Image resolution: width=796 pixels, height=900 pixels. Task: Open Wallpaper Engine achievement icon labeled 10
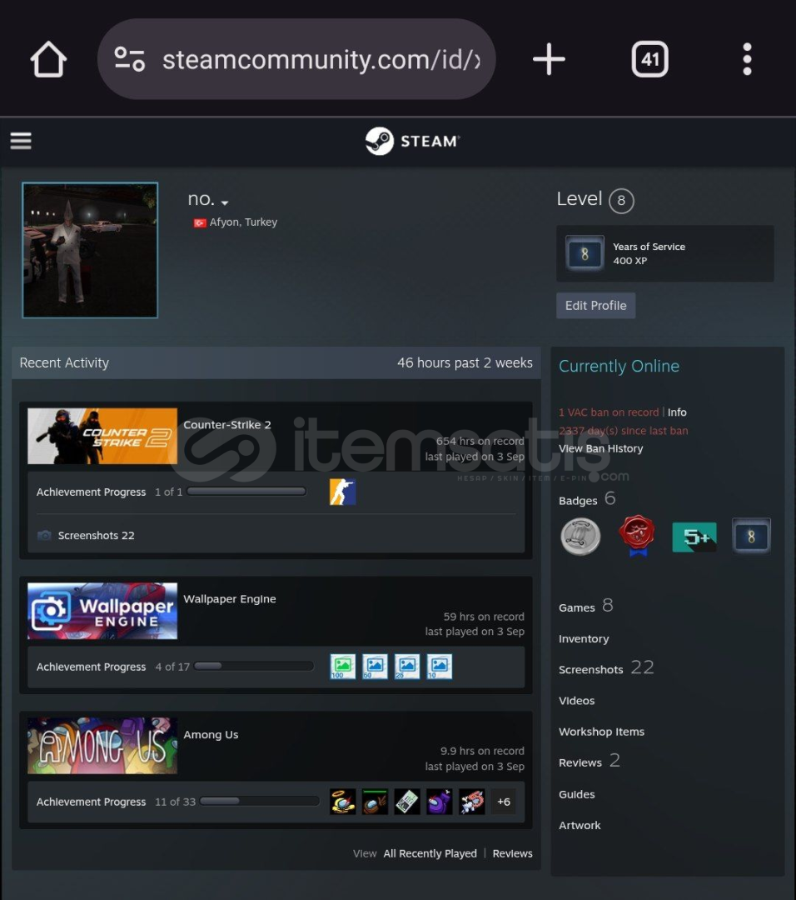point(439,667)
